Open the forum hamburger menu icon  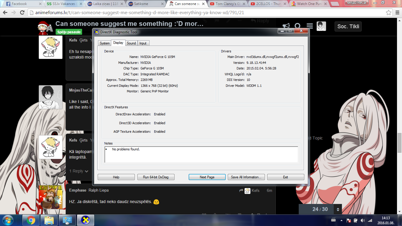tap(310, 26)
